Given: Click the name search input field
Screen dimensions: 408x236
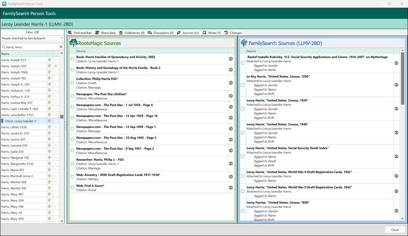Looking at the screenshot, I should (32, 47).
